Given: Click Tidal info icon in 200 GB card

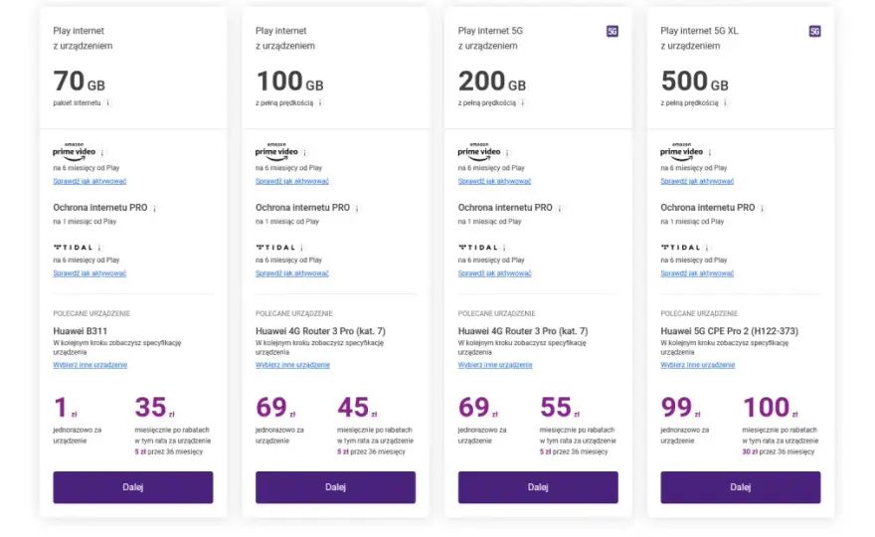Looking at the screenshot, I should coord(505,248).
